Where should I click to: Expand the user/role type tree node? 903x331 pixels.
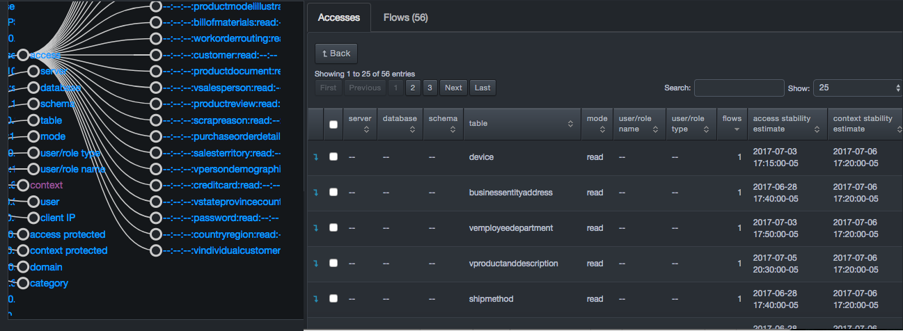click(x=33, y=153)
